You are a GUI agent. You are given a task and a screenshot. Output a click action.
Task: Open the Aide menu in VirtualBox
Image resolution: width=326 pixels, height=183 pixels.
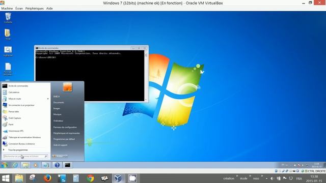49,8
